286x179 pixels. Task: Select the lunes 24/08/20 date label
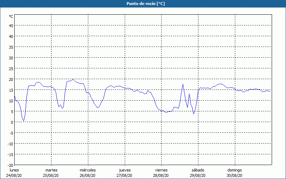pos(15,173)
